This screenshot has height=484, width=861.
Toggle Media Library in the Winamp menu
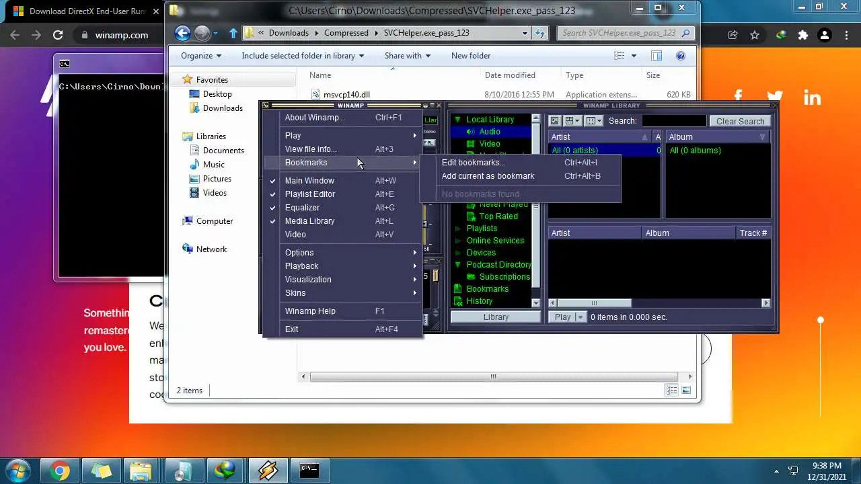coord(343,221)
